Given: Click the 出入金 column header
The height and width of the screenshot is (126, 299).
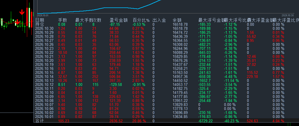Looking at the screenshot, I should coord(159,20).
